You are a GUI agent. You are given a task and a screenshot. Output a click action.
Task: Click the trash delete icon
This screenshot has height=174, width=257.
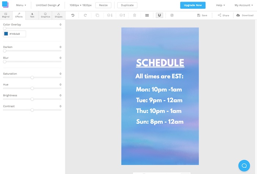click(x=134, y=15)
